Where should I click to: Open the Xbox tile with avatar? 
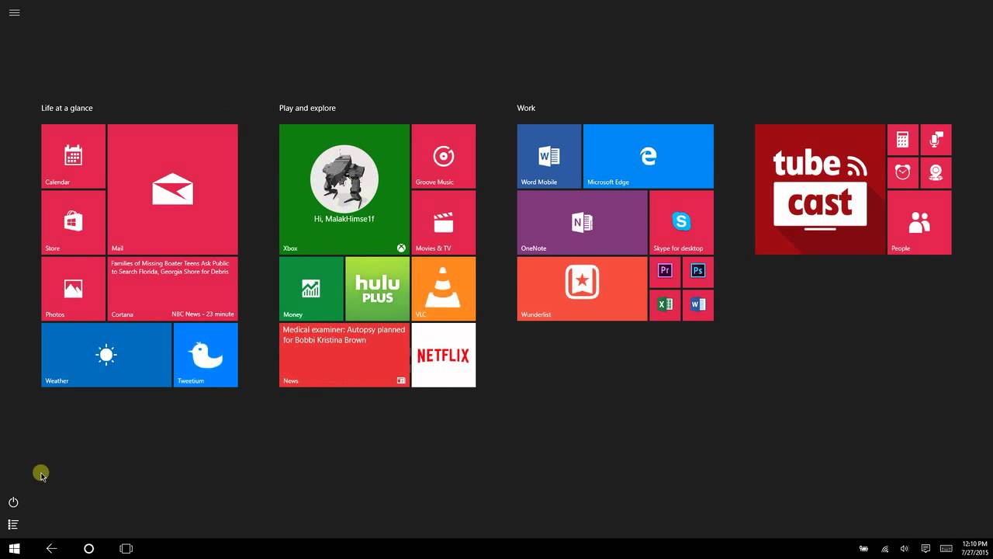click(344, 189)
